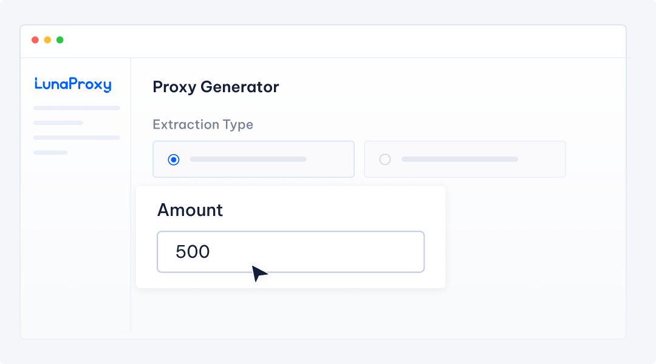Click the green maximize window dot
Viewport: 656px width, 364px height.
(x=60, y=39)
